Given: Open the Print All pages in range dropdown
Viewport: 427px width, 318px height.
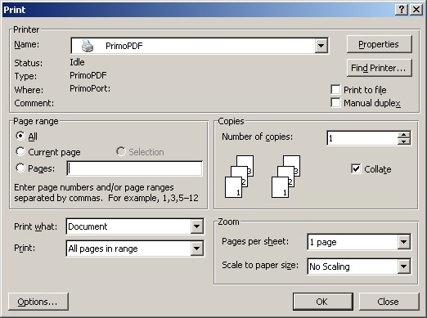Looking at the screenshot, I should click(x=196, y=249).
